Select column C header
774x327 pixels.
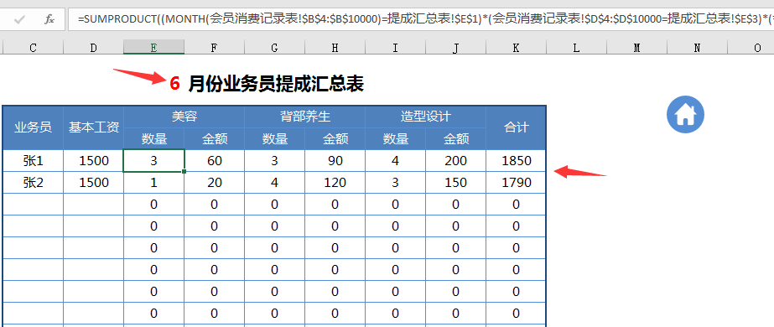33,47
